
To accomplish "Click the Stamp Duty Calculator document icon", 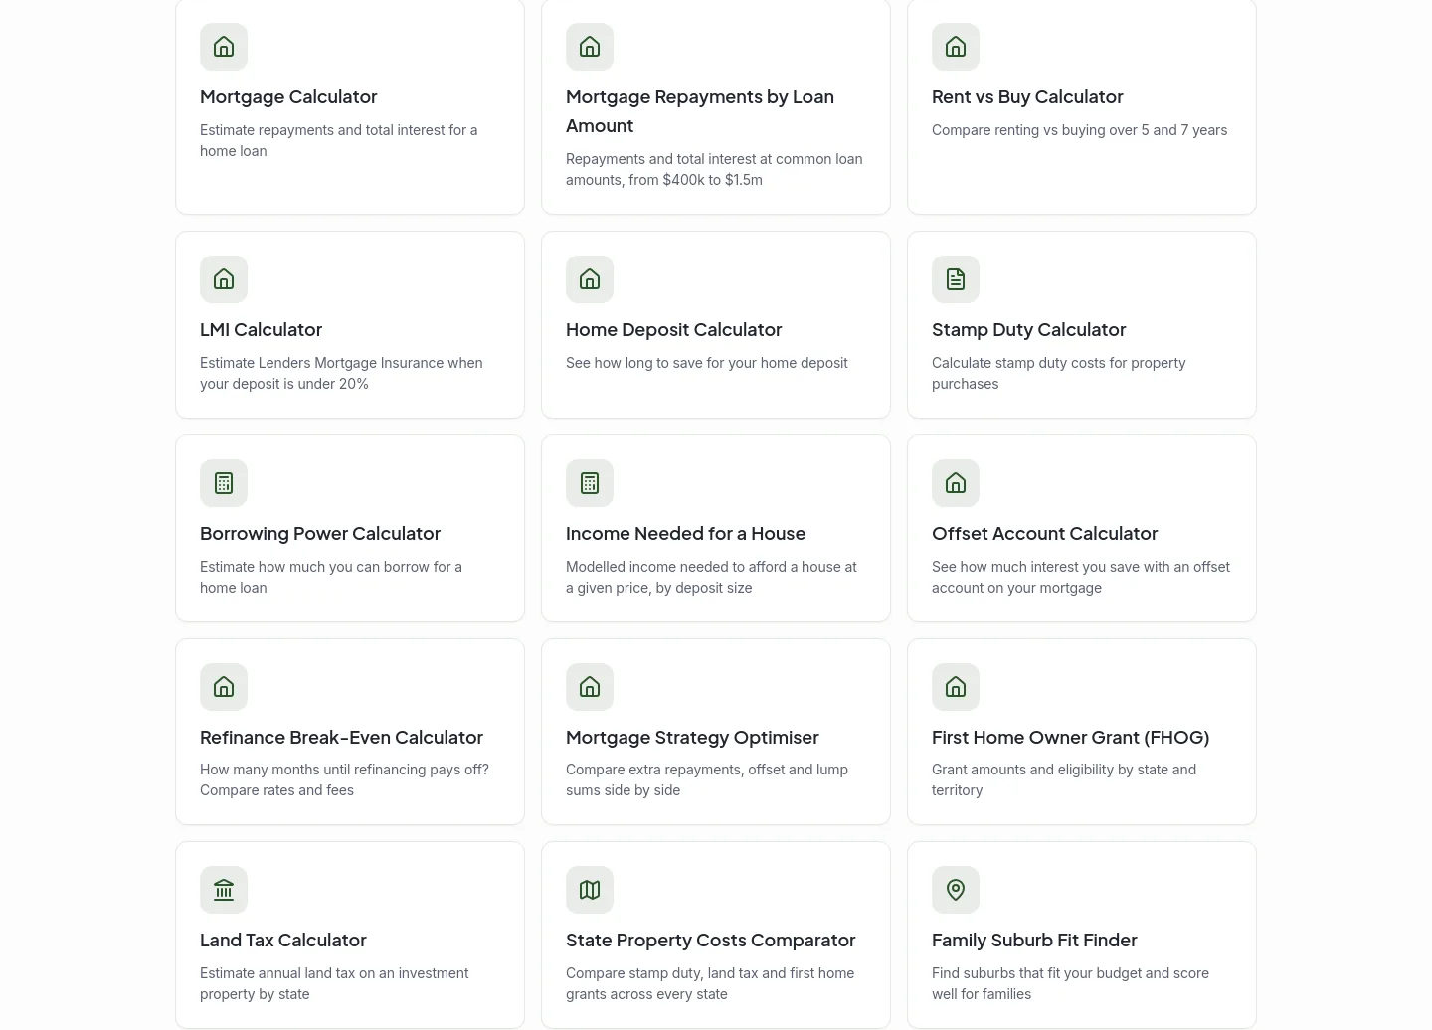I will pyautogui.click(x=956, y=279).
